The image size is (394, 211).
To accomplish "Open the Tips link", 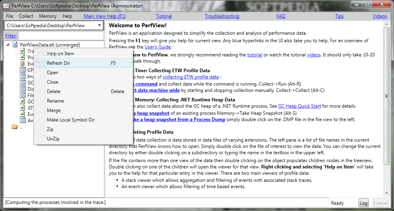I will click(339, 16).
